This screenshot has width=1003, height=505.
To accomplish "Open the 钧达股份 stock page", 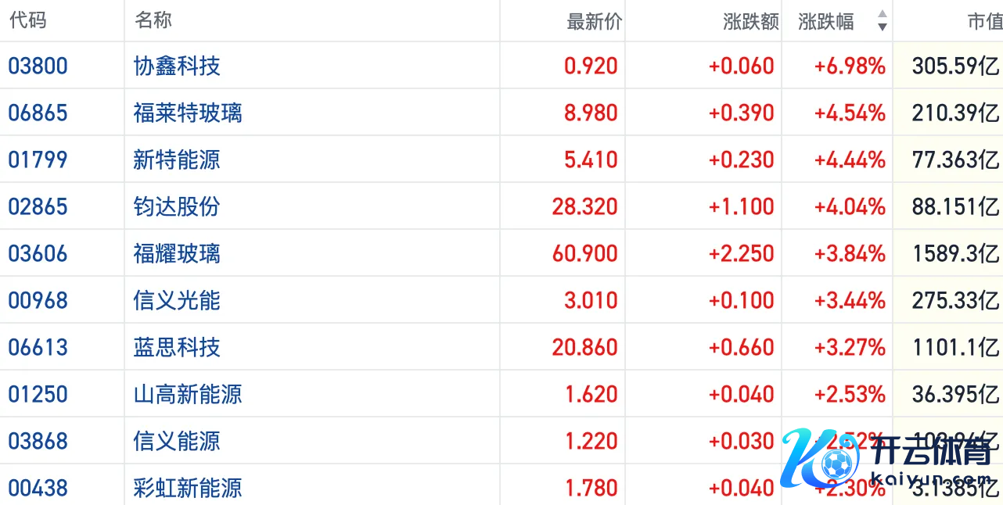I will click(x=177, y=206).
